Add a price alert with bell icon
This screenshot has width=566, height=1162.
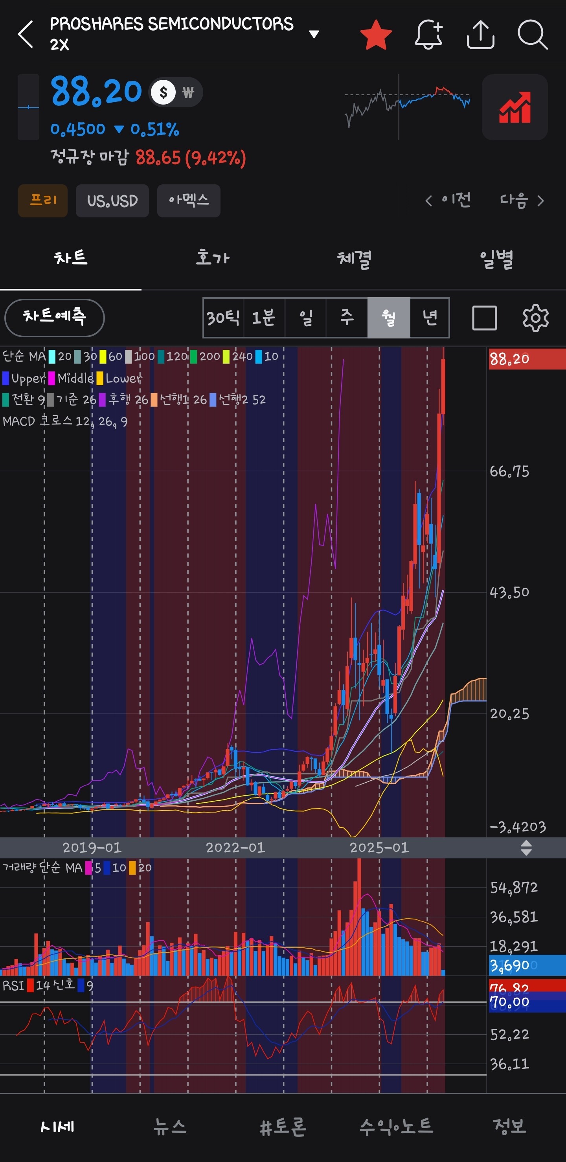coord(428,34)
